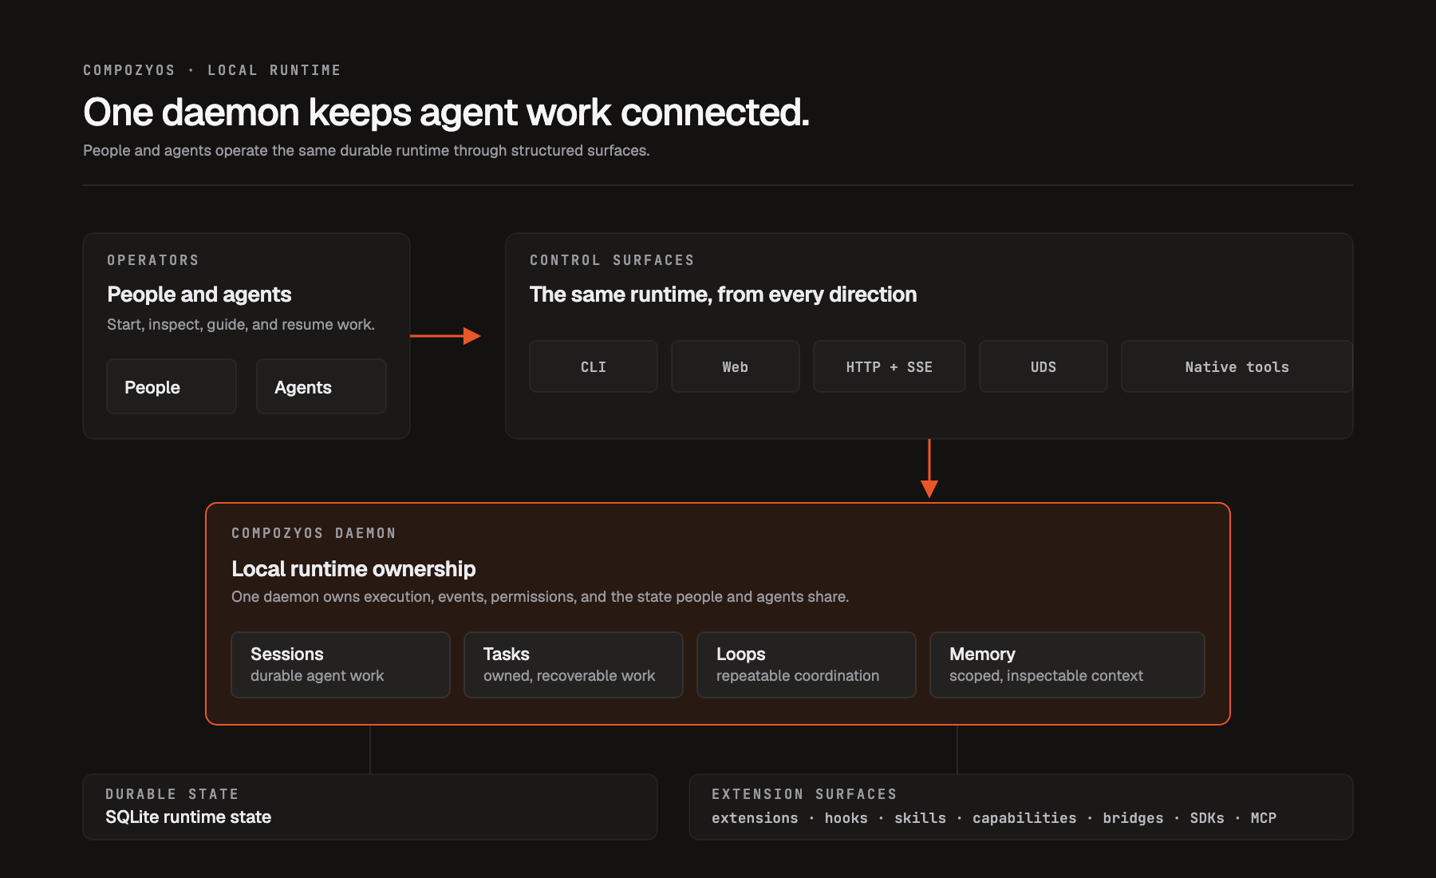Open the Sessions durable agent work card
This screenshot has height=878, width=1436.
341,665
